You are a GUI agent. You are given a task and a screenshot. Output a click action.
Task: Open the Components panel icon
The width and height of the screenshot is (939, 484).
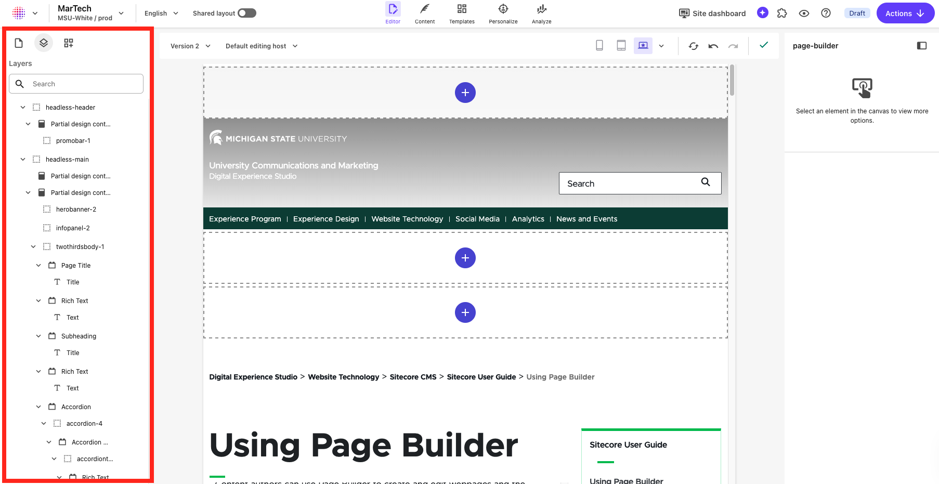coord(69,43)
